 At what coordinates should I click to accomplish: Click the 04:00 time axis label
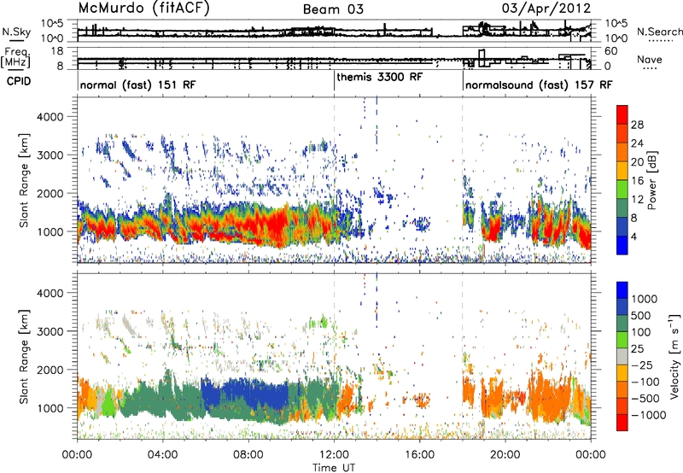(162, 455)
